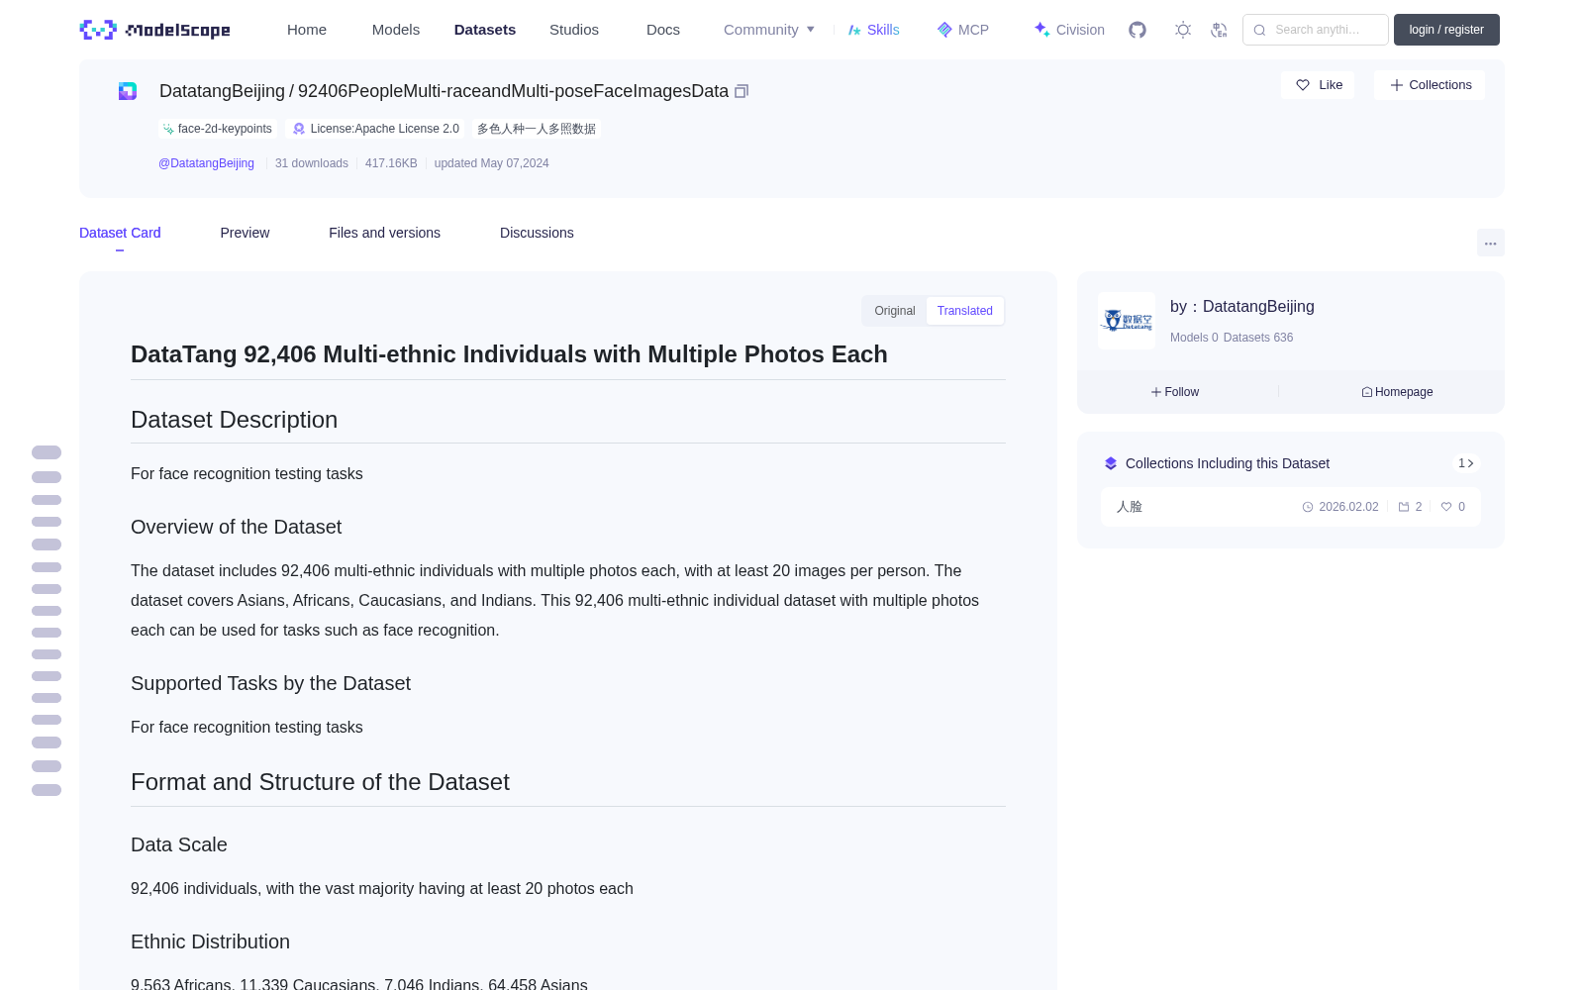Open the Skills page

coord(874,30)
